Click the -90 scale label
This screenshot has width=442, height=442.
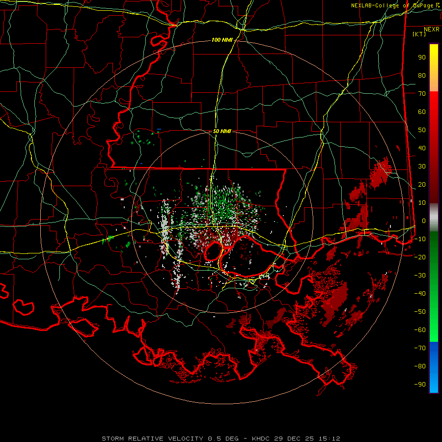click(x=420, y=385)
